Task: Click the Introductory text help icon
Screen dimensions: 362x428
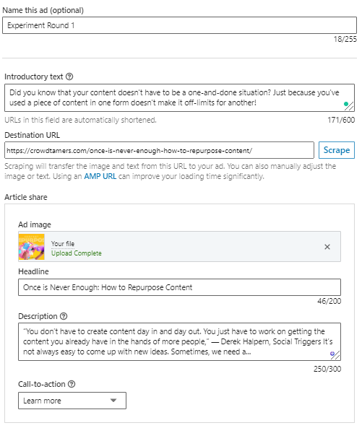Action: coord(69,77)
